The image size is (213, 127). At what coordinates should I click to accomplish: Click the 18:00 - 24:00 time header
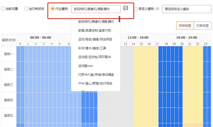(187, 37)
